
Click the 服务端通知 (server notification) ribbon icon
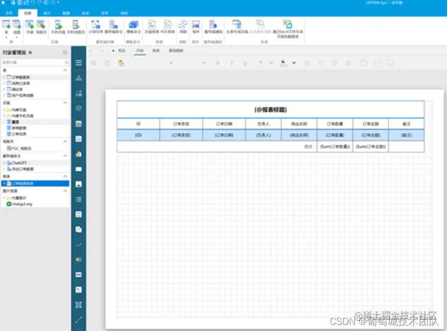213,27
